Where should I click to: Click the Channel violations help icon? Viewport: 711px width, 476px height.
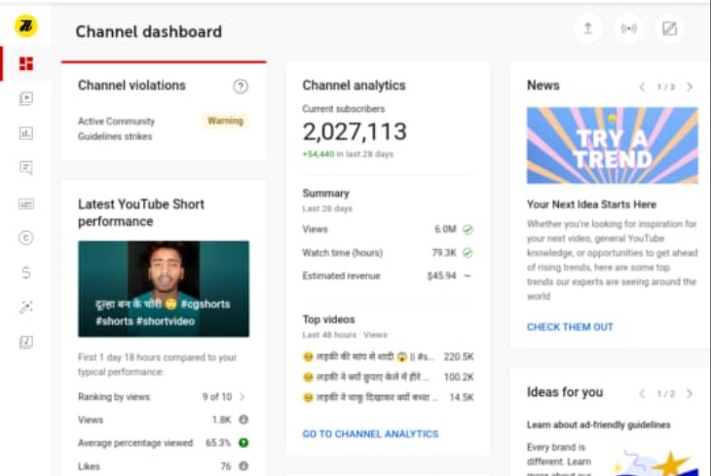pyautogui.click(x=241, y=86)
